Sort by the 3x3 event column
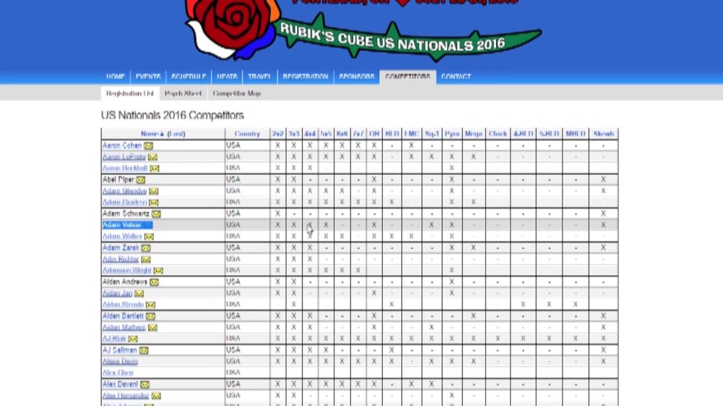Image resolution: width=723 pixels, height=406 pixels. pyautogui.click(x=294, y=134)
